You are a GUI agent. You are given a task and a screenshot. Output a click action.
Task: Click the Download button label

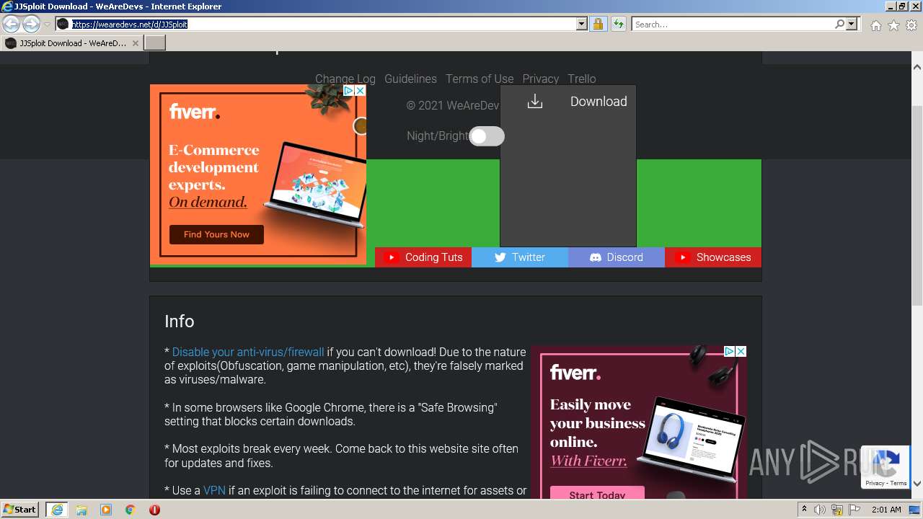pyautogui.click(x=599, y=101)
